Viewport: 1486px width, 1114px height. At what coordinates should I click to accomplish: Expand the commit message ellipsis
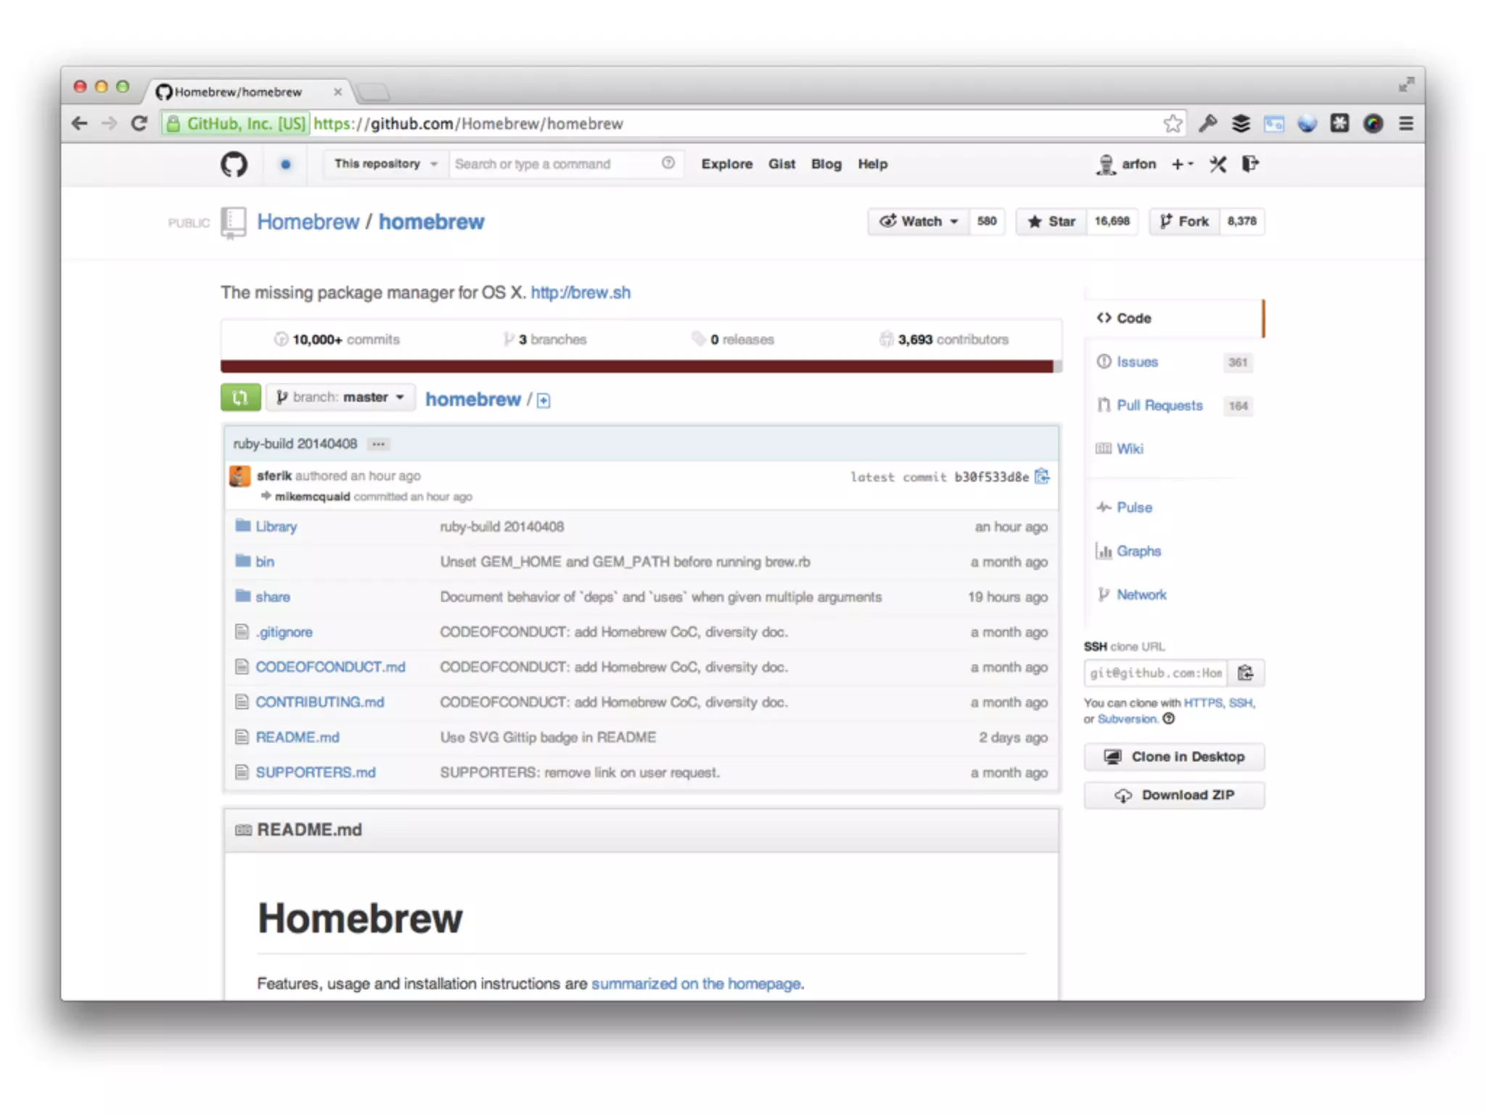point(378,444)
